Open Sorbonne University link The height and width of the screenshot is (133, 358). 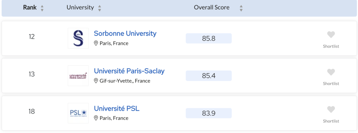coord(125,33)
